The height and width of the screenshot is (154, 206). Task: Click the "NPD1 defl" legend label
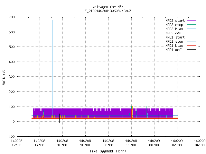(174, 50)
